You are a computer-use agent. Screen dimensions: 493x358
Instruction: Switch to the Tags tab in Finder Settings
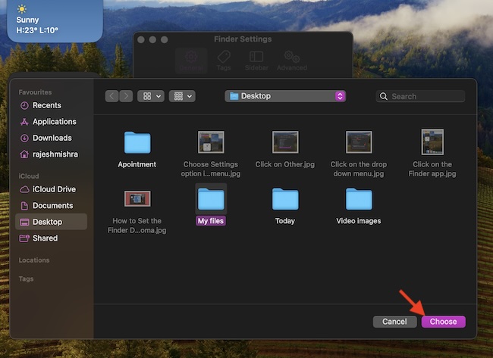(223, 60)
